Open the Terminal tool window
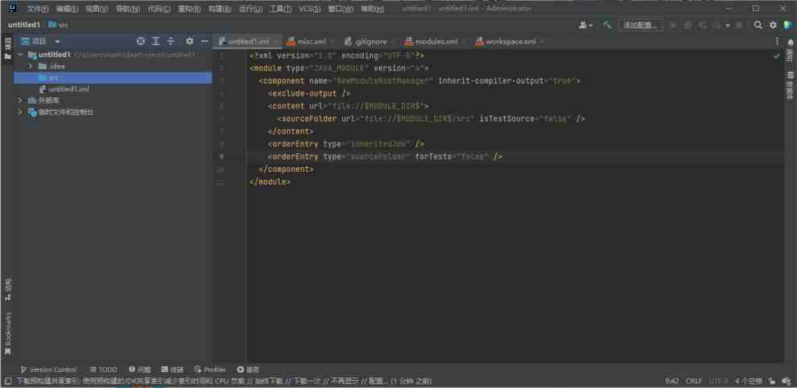Image resolution: width=797 pixels, height=388 pixels. [x=173, y=370]
